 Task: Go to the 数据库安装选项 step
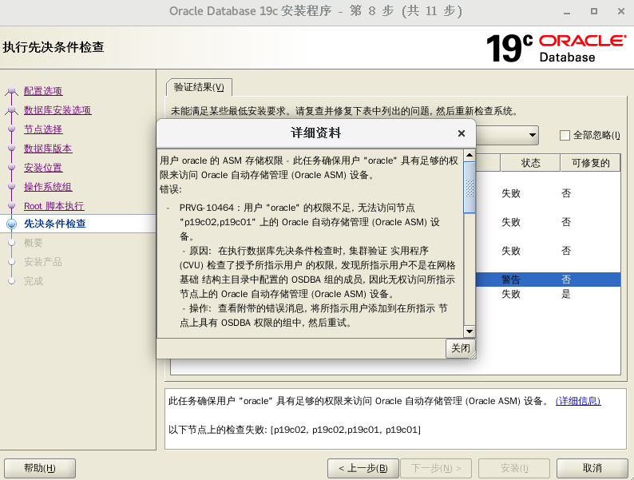pyautogui.click(x=57, y=110)
